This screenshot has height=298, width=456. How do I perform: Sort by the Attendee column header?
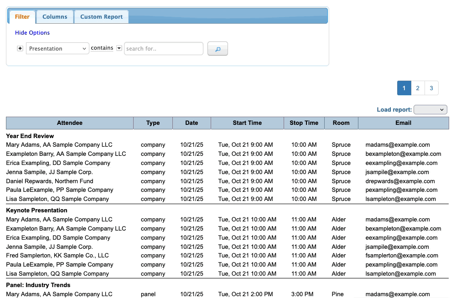(70, 123)
